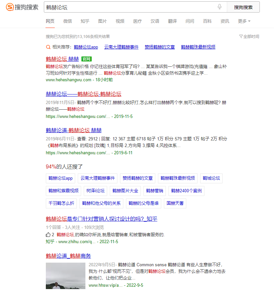Click related suggestion 云南大理鹤赫事件 at top

tap(121, 47)
